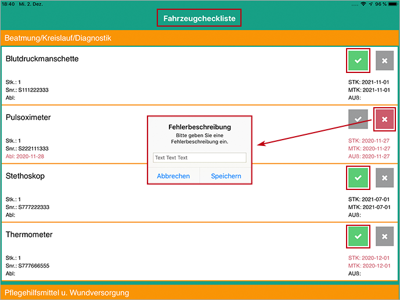Click the red MTK: 2020-11-27 date

(x=369, y=148)
